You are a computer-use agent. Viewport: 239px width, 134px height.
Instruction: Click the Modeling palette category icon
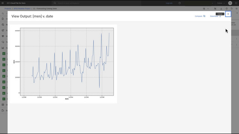pyautogui.click(x=3, y=36)
